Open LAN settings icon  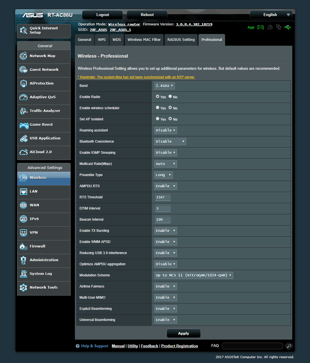click(x=23, y=192)
